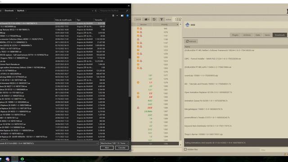288x162 pixels.
Task: Click the file dialog vertical scrollbar
Action: (130, 77)
